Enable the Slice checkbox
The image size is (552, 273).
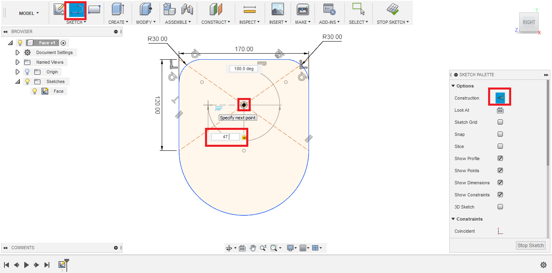(500, 146)
